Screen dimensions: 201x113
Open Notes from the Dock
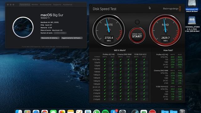click(71, 111)
